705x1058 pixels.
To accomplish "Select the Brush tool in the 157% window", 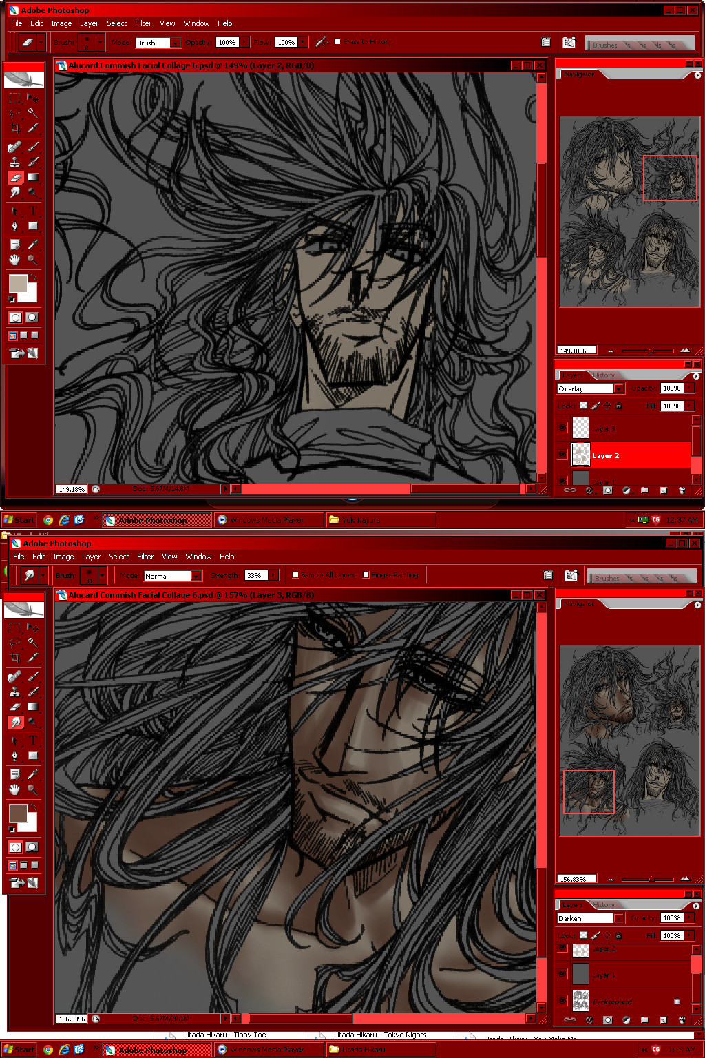I will point(32,677).
